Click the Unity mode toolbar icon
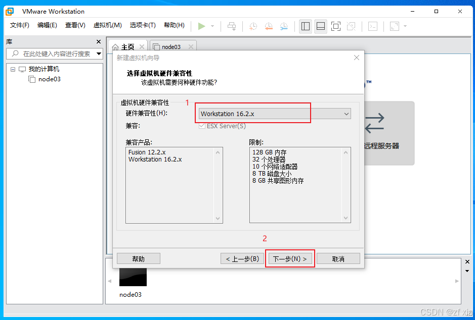Image resolution: width=475 pixels, height=320 pixels. click(351, 26)
